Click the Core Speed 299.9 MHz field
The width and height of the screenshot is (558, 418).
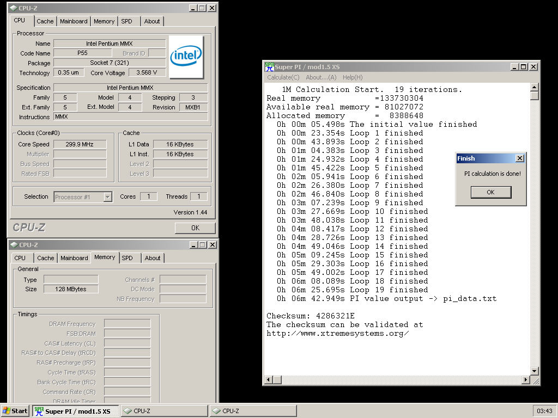tap(80, 144)
